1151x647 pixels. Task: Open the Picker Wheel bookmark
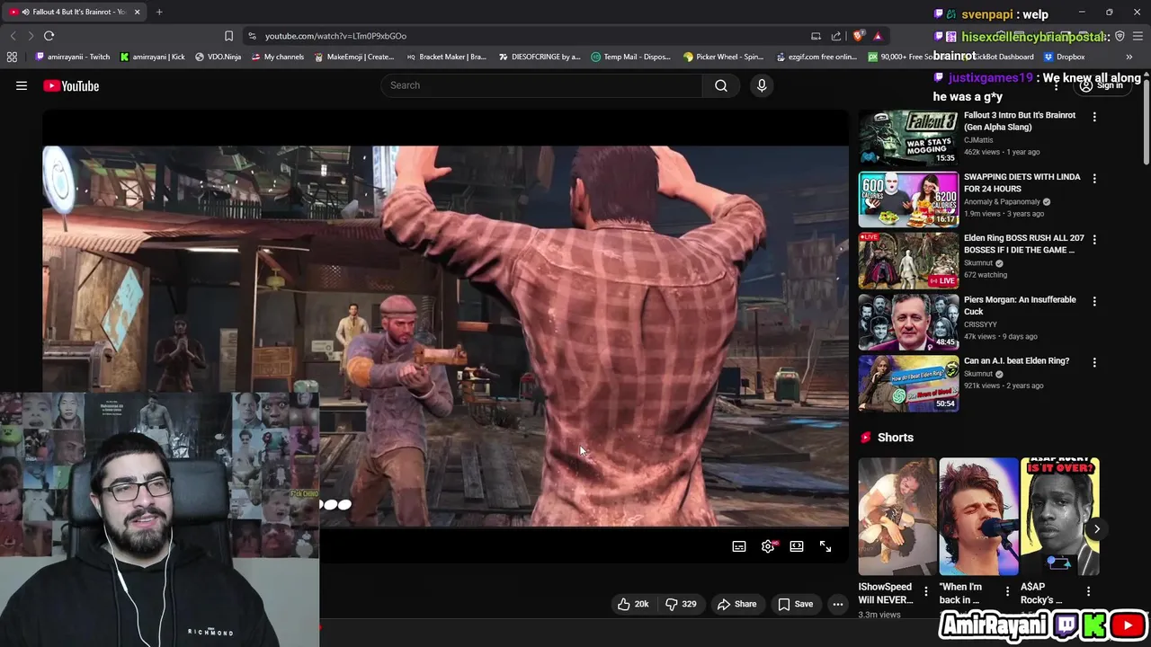[x=723, y=57]
